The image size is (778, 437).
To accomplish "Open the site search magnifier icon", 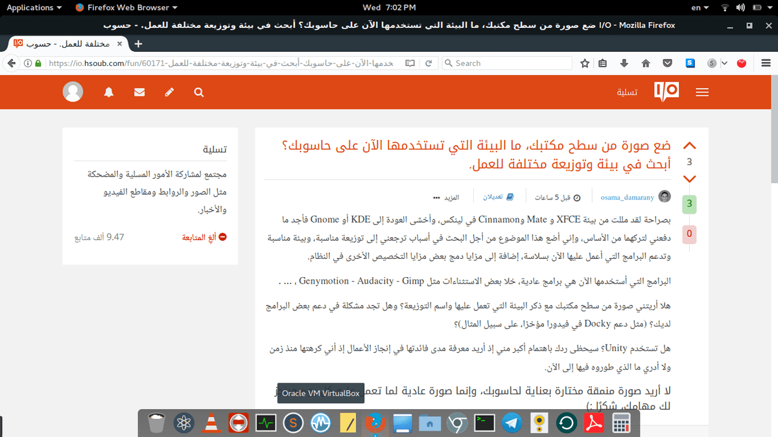I will tap(198, 92).
